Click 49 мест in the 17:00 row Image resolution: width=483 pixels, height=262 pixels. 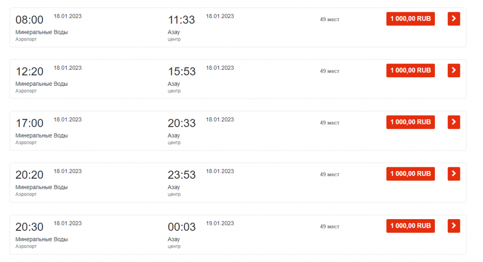point(330,123)
